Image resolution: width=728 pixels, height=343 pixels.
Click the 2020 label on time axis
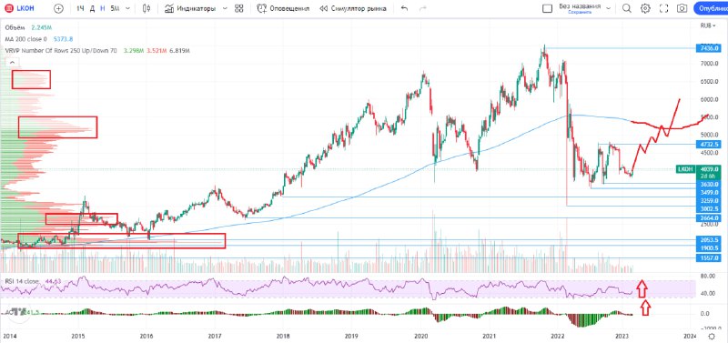tap(420, 335)
